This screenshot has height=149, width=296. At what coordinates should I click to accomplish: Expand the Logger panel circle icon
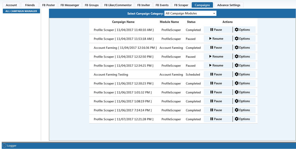click(4, 146)
